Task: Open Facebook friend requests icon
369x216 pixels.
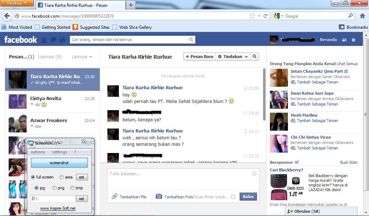Action: tap(44, 40)
